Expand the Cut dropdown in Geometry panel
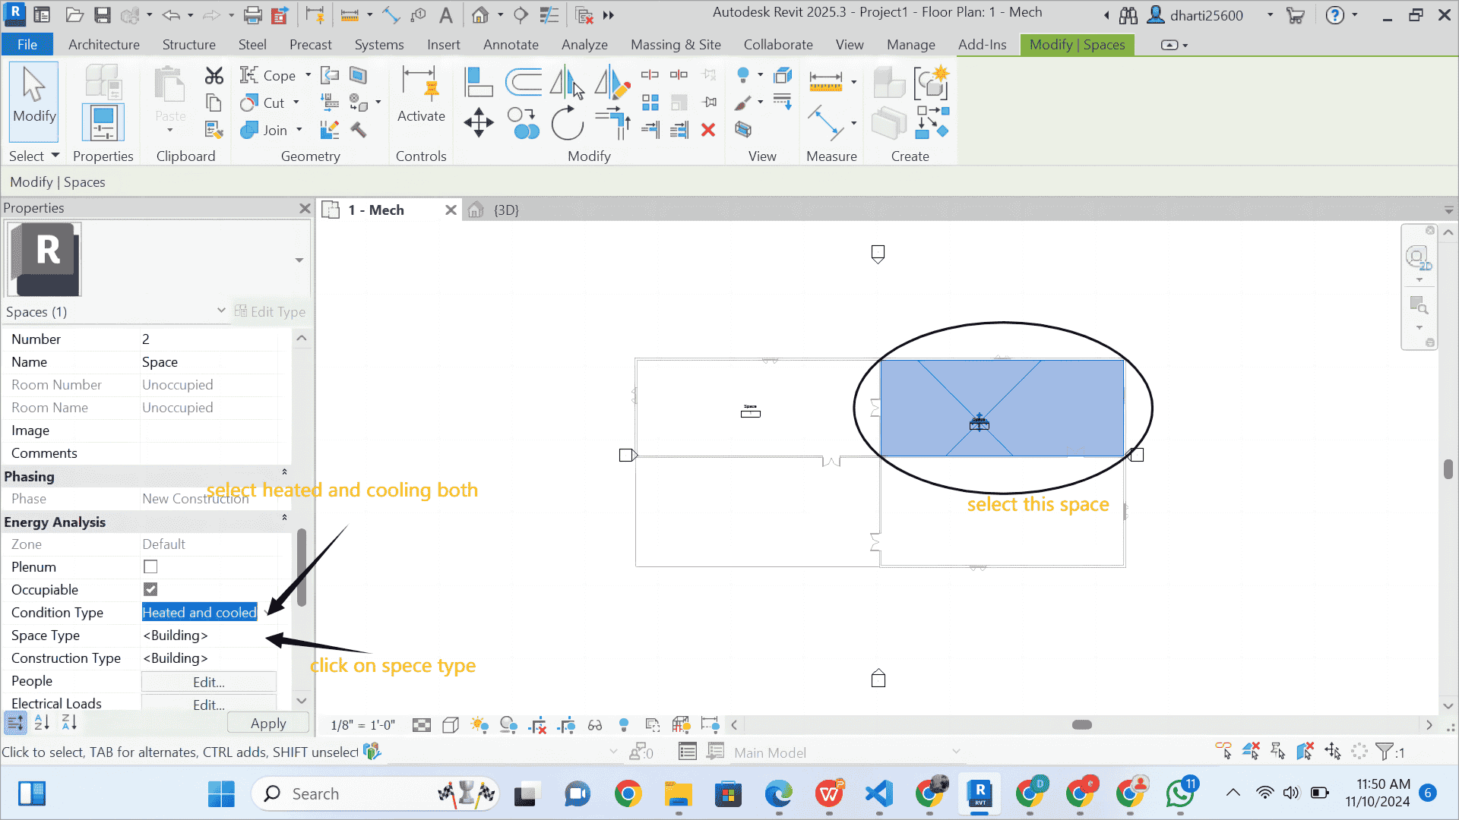Screen dimensions: 1459x820 coord(297,102)
